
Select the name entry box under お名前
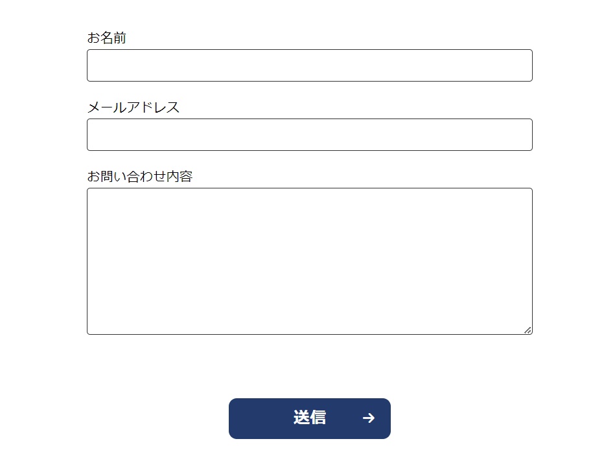click(x=309, y=65)
